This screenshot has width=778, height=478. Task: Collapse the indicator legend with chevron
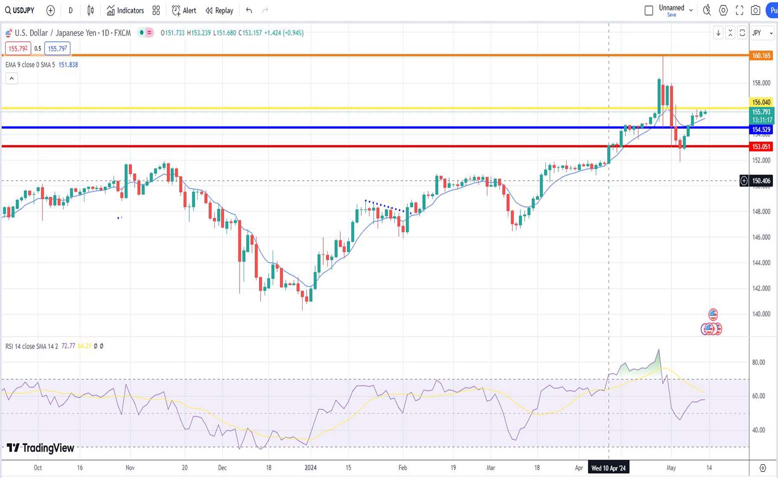[12, 78]
